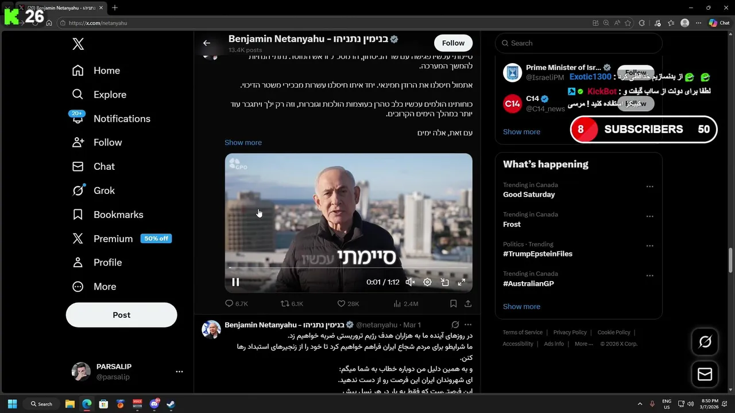Image resolution: width=735 pixels, height=413 pixels.
Task: Open PARSALIP account switcher menu
Action: click(127, 372)
